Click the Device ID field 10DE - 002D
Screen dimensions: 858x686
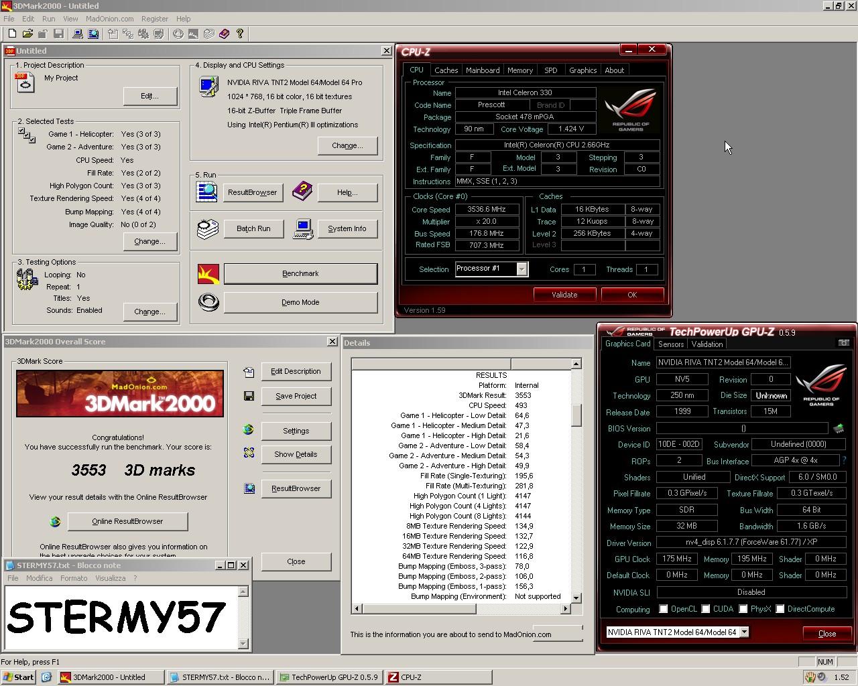coord(679,444)
